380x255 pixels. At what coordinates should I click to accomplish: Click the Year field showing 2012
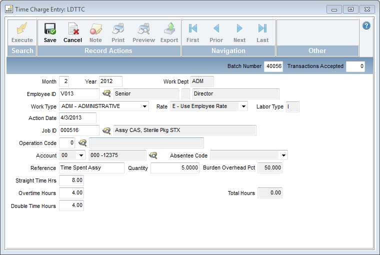[x=110, y=81]
